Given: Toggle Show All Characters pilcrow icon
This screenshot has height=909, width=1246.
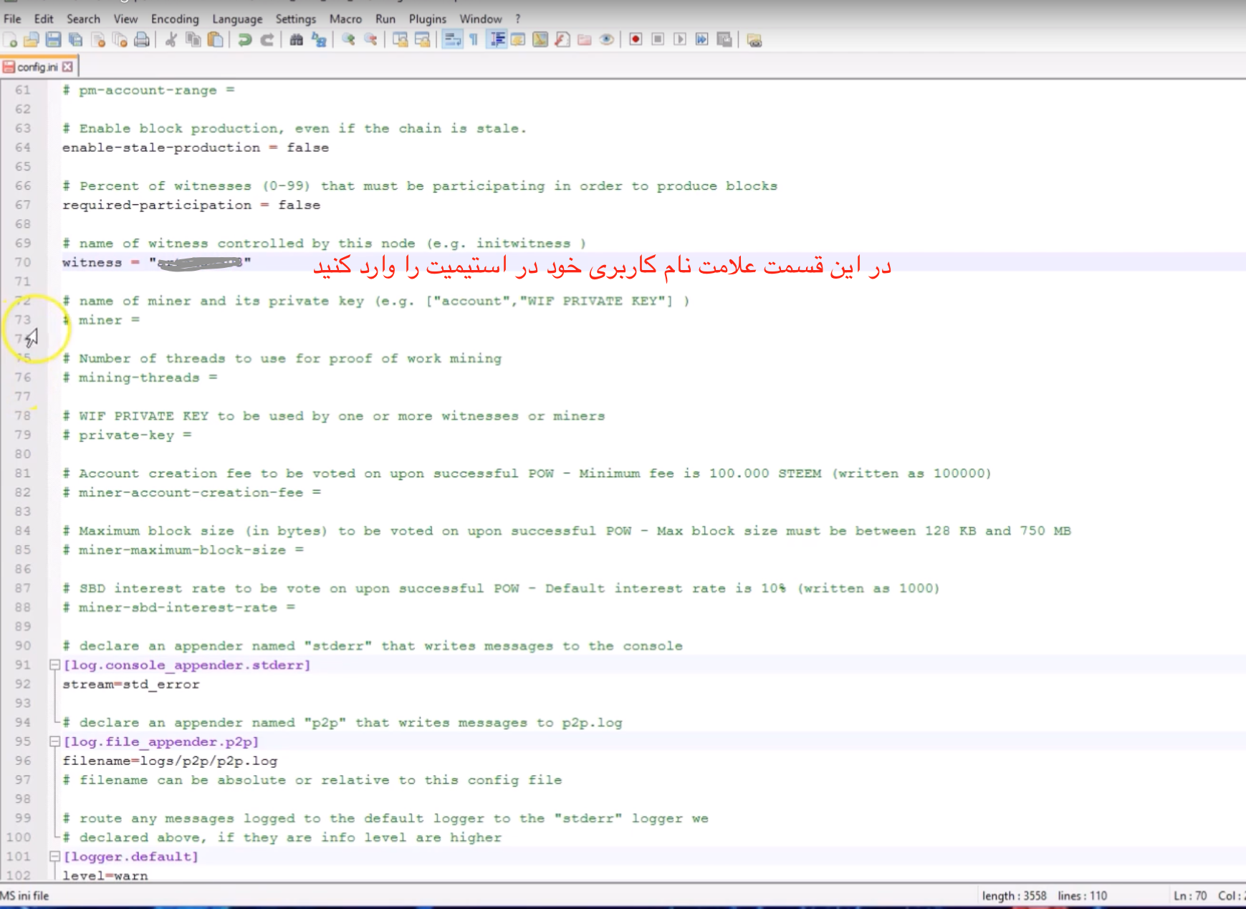Looking at the screenshot, I should tap(474, 40).
